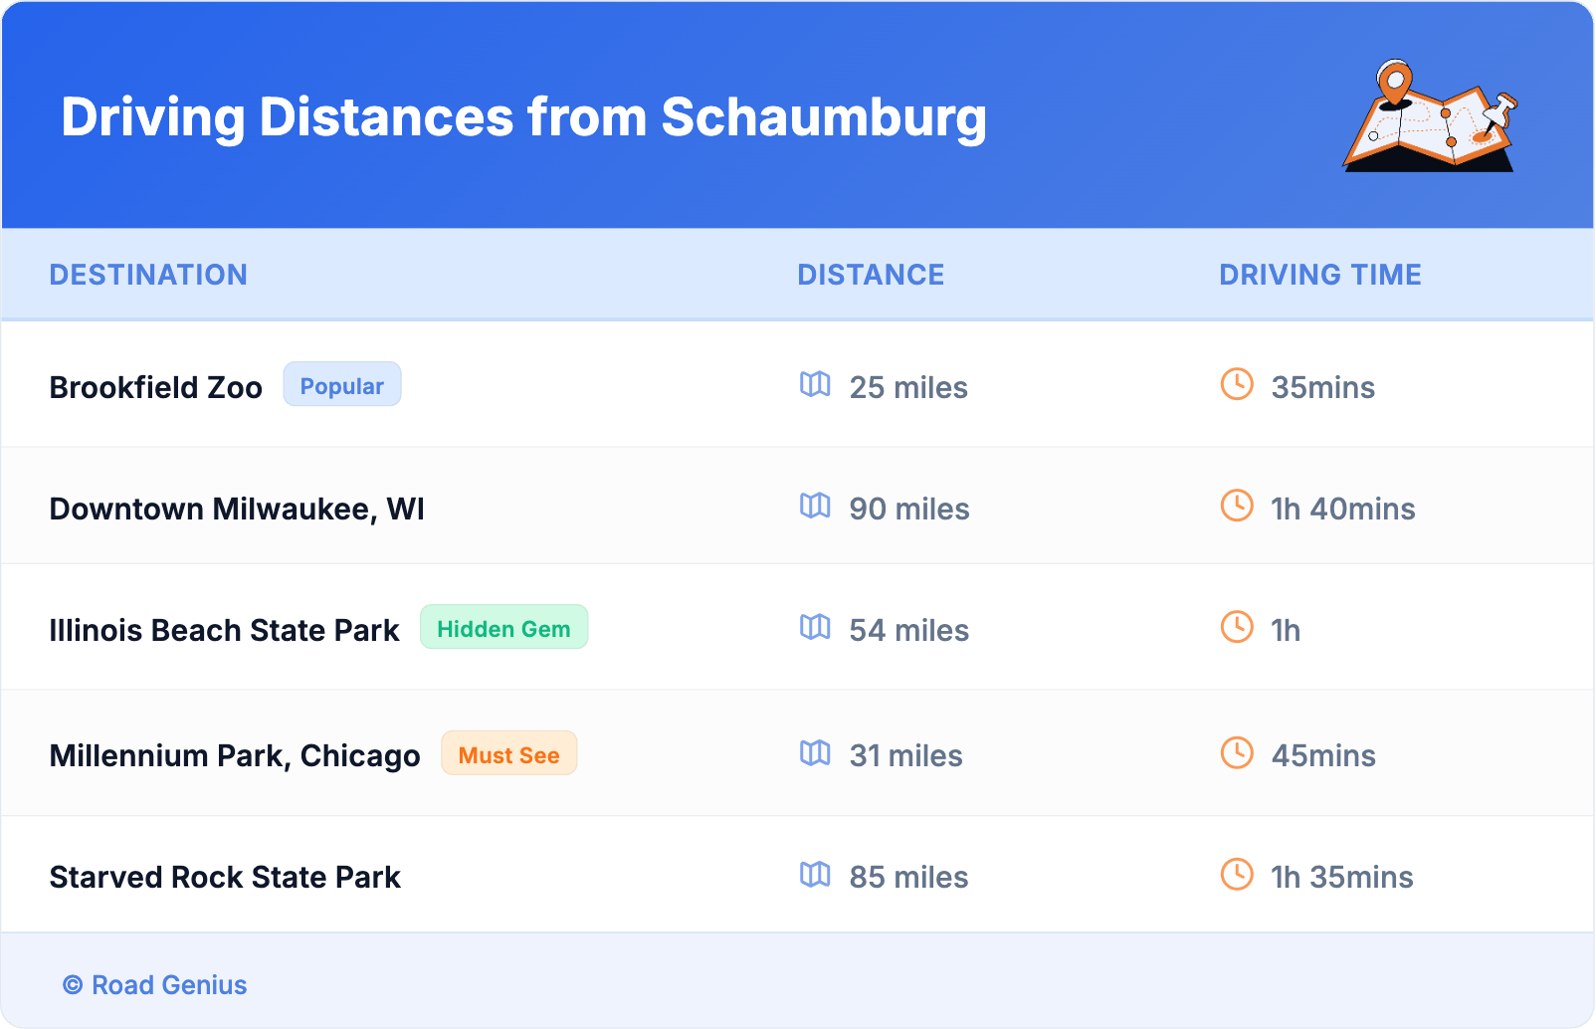Select the Hidden Gem badge
1596x1029 pixels.
[503, 628]
